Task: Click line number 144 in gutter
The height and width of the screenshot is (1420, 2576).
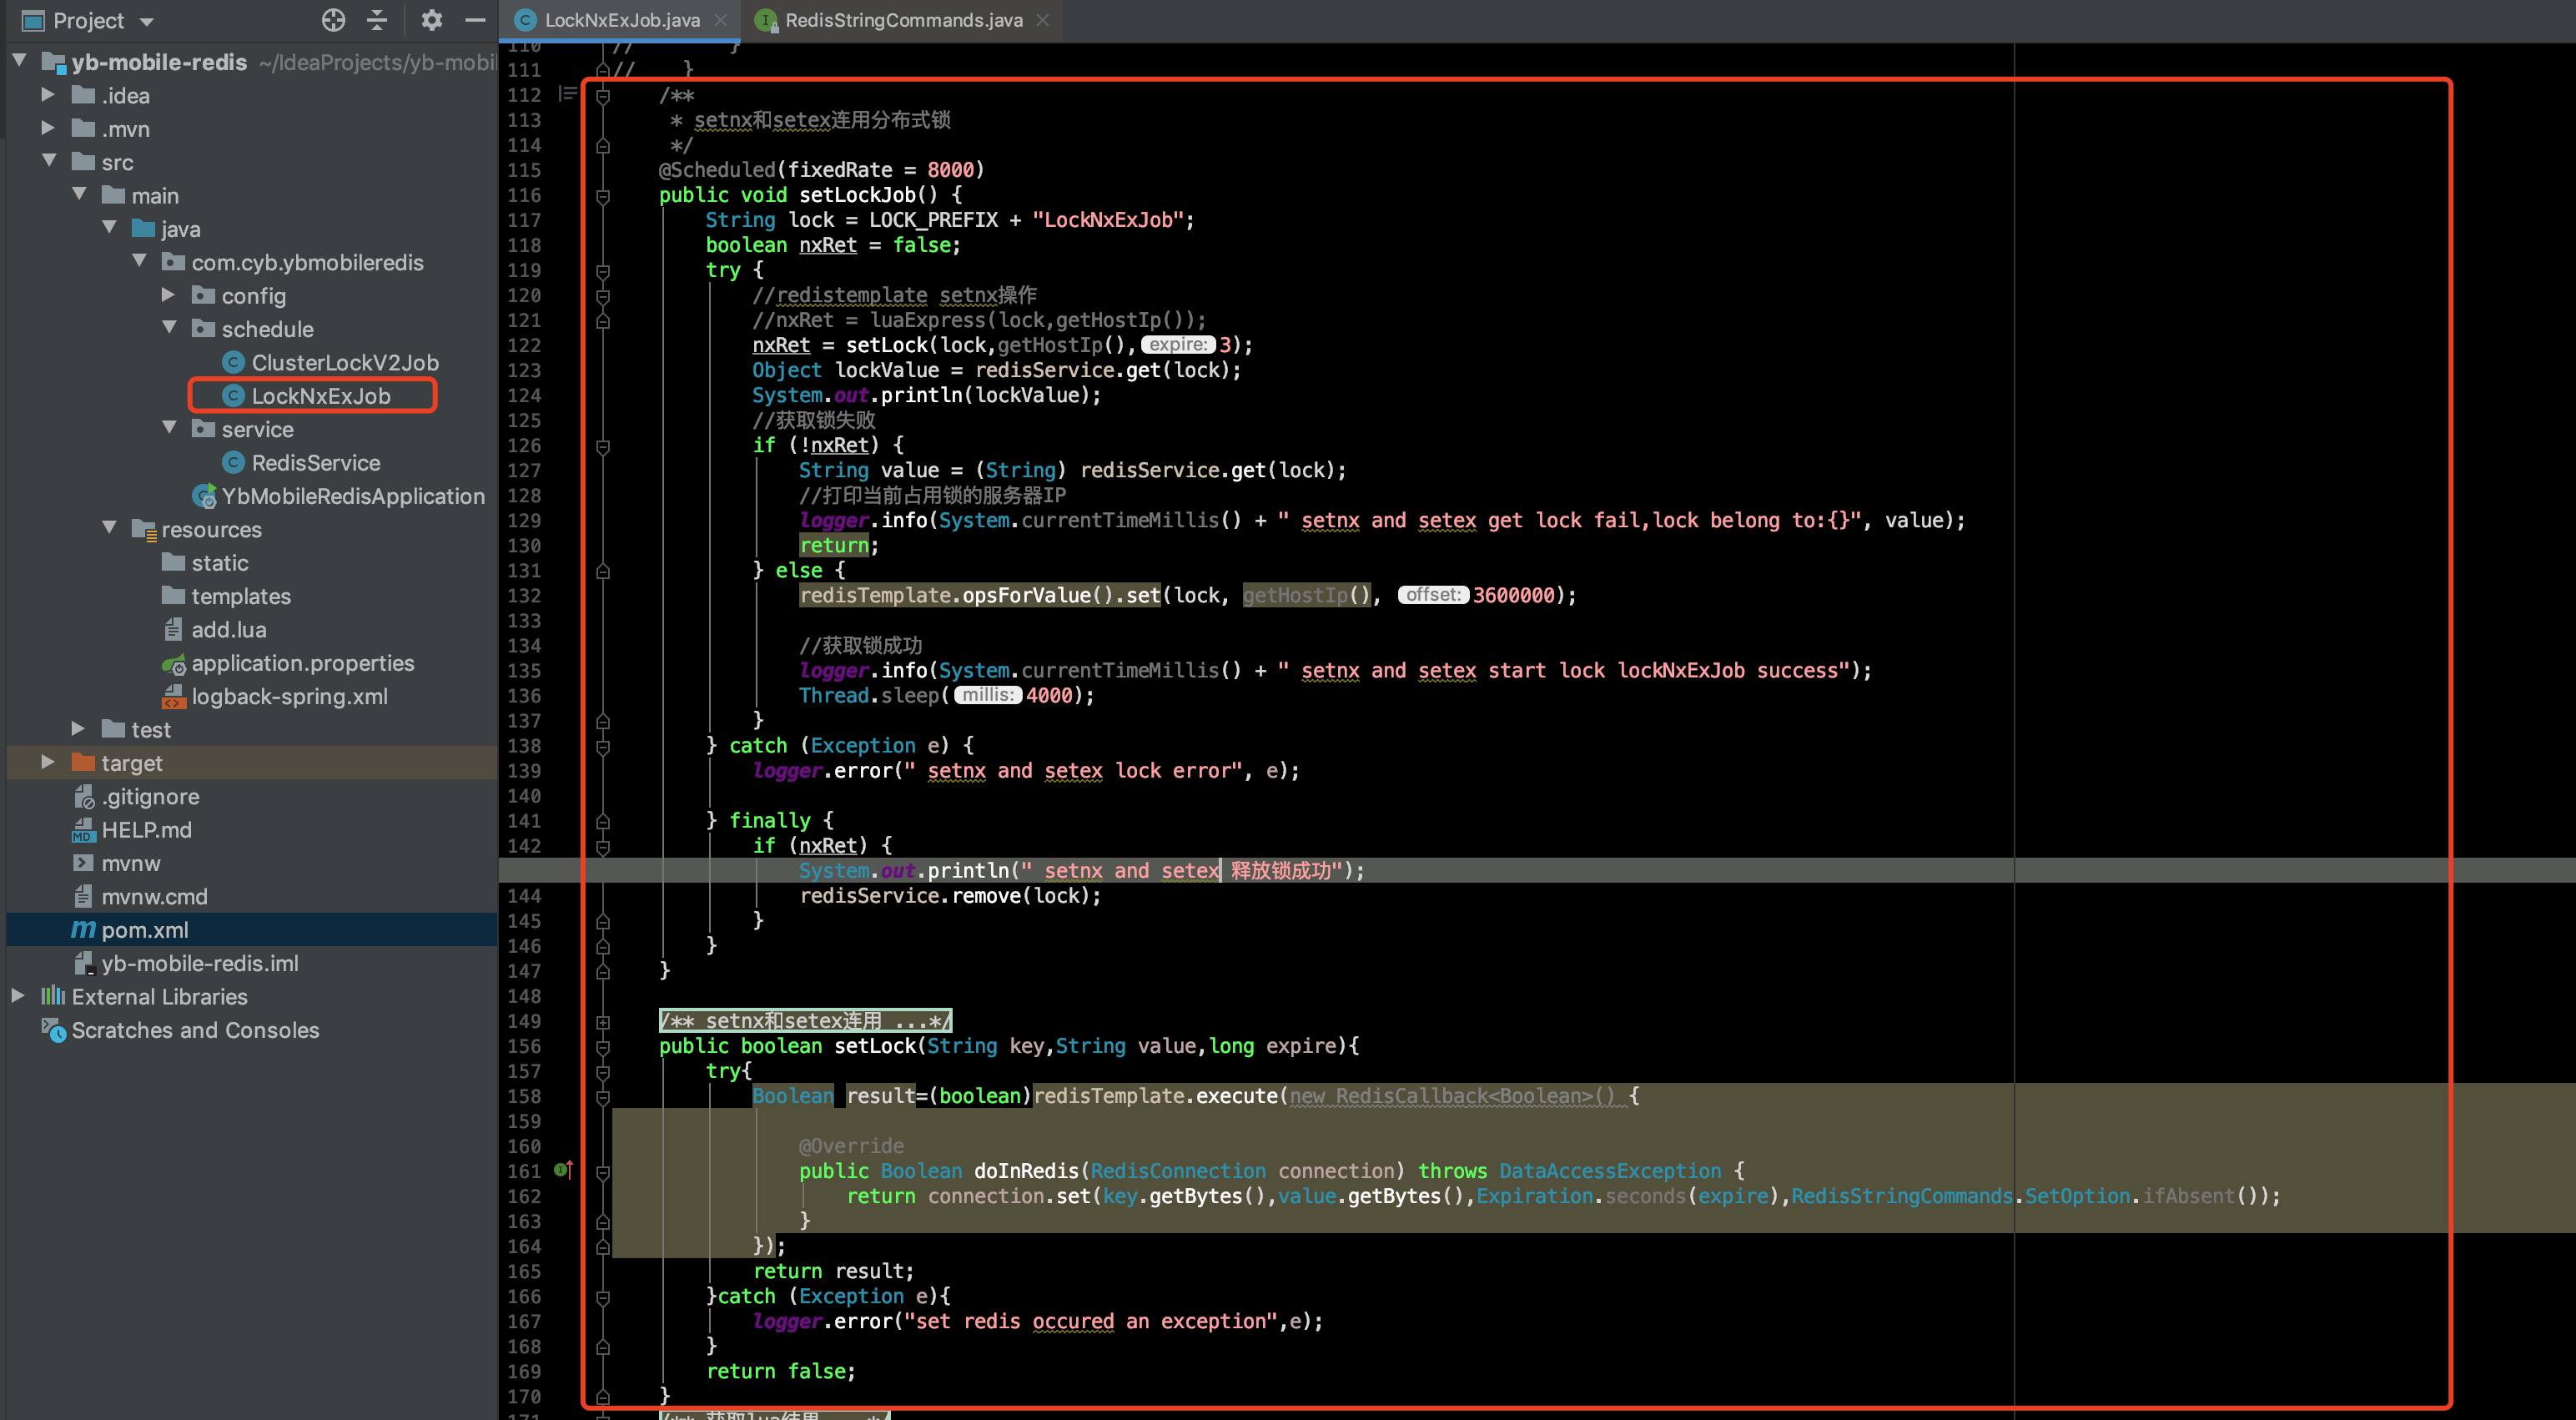Action: (x=524, y=895)
